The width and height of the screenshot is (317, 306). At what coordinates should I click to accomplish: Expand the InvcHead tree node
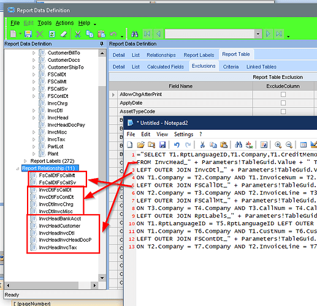(x=34, y=118)
